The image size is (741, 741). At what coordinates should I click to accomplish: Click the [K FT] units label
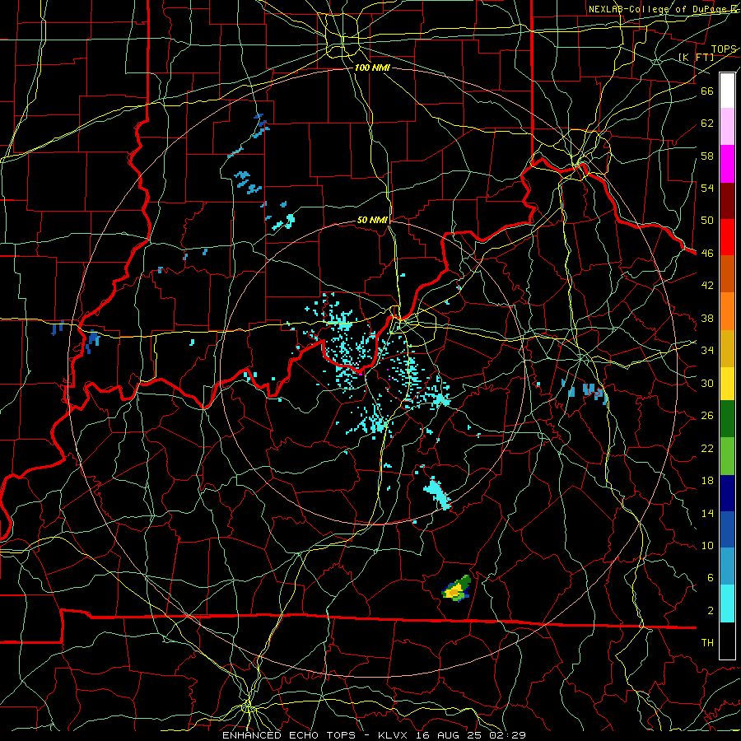(x=696, y=57)
